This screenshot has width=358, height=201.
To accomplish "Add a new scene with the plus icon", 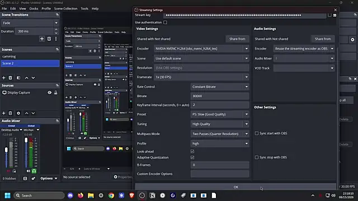I will click(4, 78).
